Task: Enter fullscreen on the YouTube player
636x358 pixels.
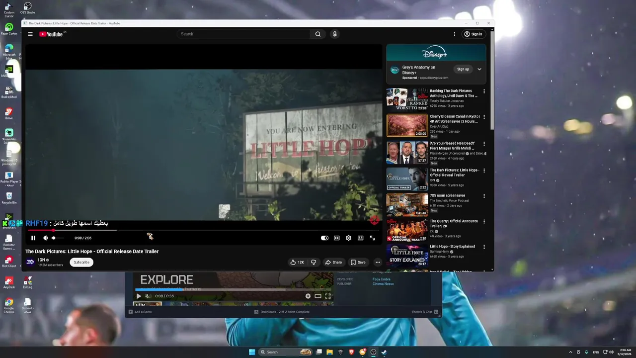Action: pos(372,238)
